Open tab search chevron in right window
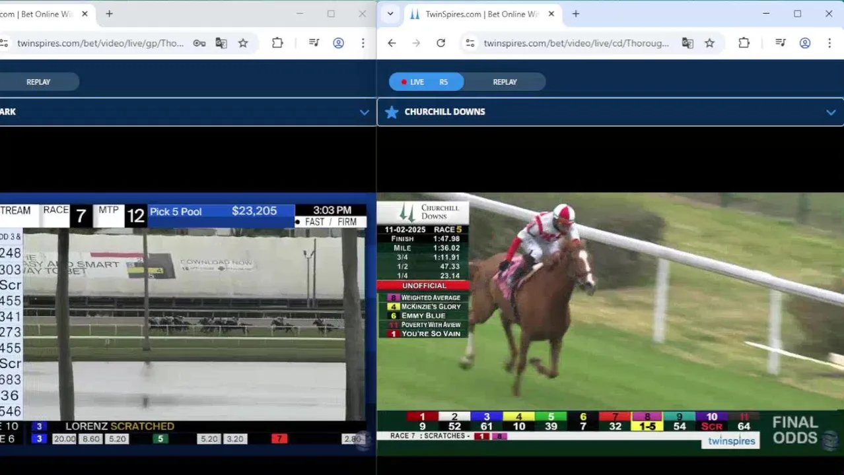This screenshot has width=844, height=475. click(x=390, y=14)
